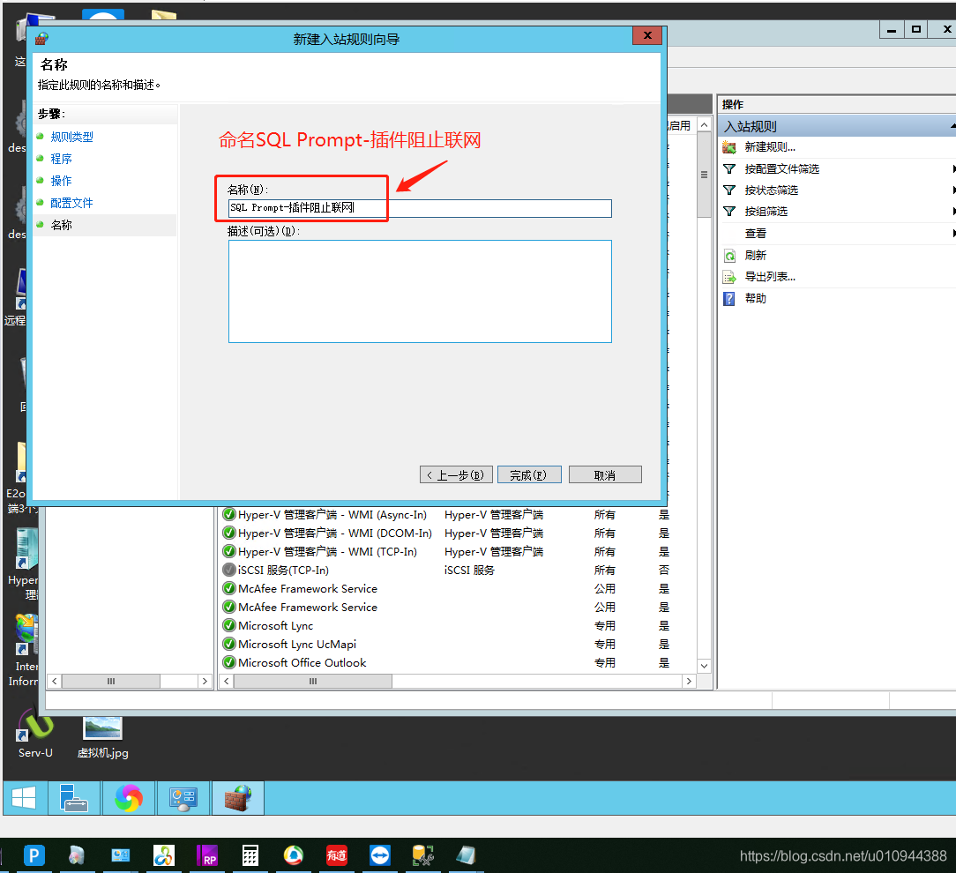Open the blue P app in bottom taskbar
Image resolution: width=956 pixels, height=873 pixels.
click(34, 856)
